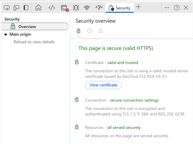193x144 pixels.
Task: Click the Security sidebar heading
Action: pos(12,19)
